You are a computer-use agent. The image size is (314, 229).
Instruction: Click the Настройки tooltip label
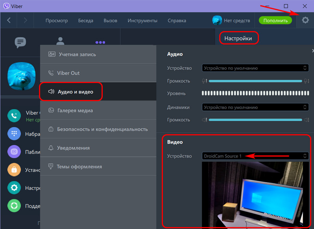(238, 38)
